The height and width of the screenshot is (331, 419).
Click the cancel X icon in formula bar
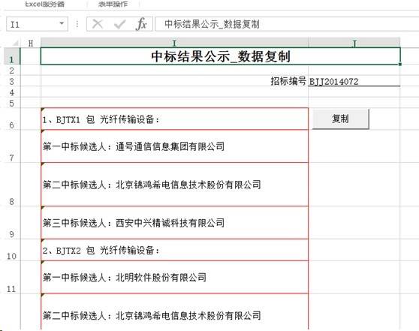click(x=98, y=24)
